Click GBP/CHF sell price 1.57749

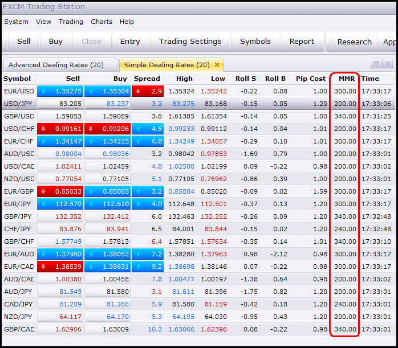60,241
